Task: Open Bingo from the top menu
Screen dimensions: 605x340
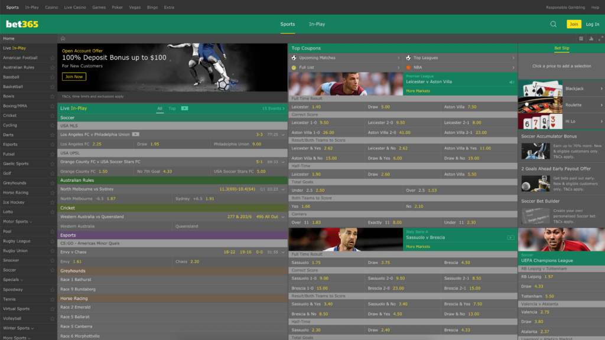Action: (x=152, y=7)
